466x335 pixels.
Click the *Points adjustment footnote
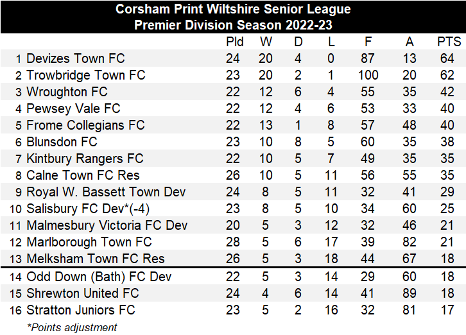point(72,327)
